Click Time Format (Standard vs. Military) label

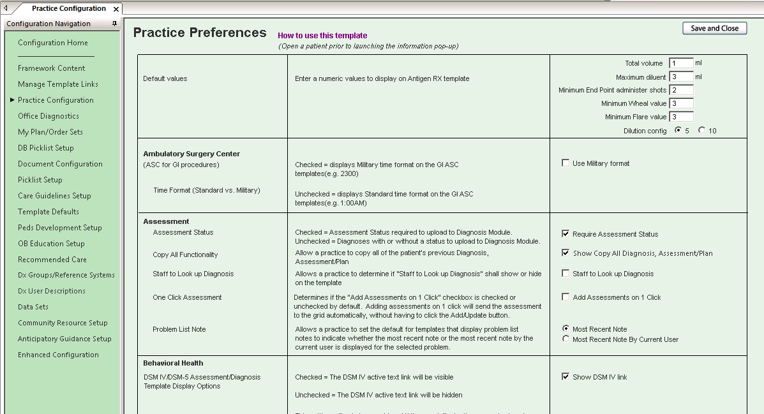point(207,191)
